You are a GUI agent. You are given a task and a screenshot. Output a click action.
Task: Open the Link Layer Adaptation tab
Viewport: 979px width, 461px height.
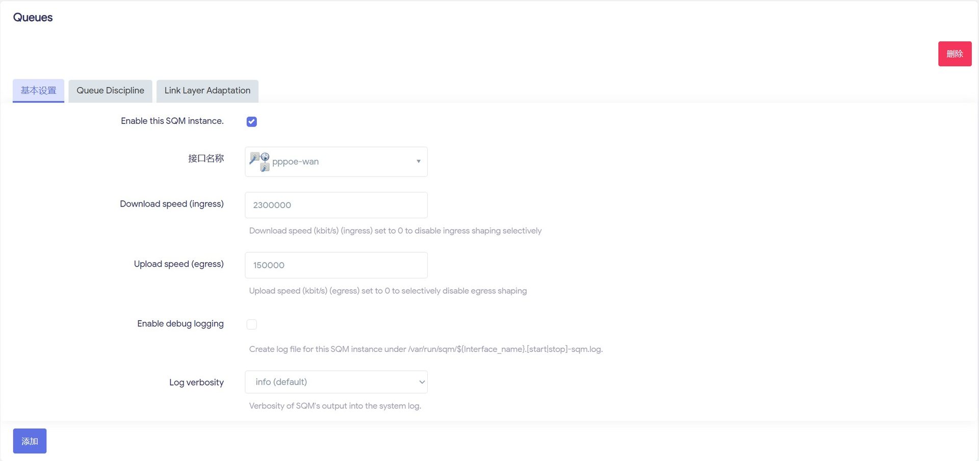207,91
